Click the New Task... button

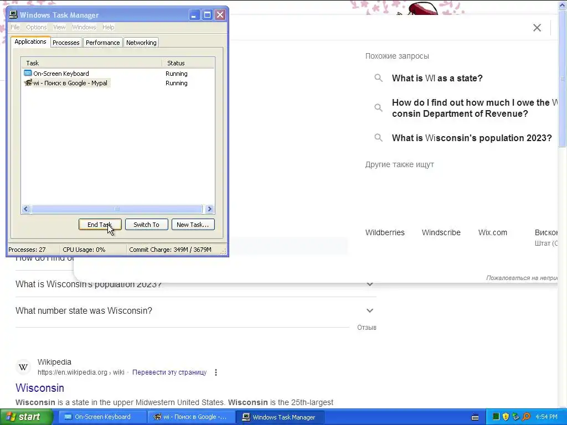coord(193,225)
